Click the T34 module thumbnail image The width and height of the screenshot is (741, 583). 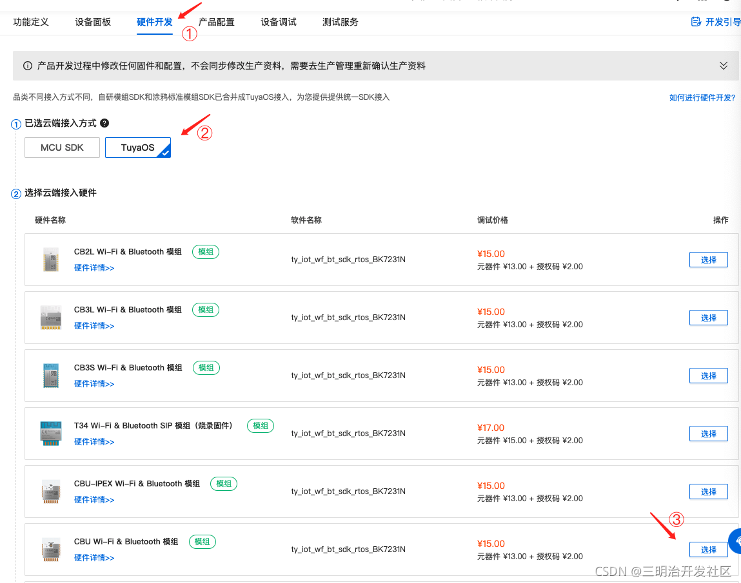point(51,434)
